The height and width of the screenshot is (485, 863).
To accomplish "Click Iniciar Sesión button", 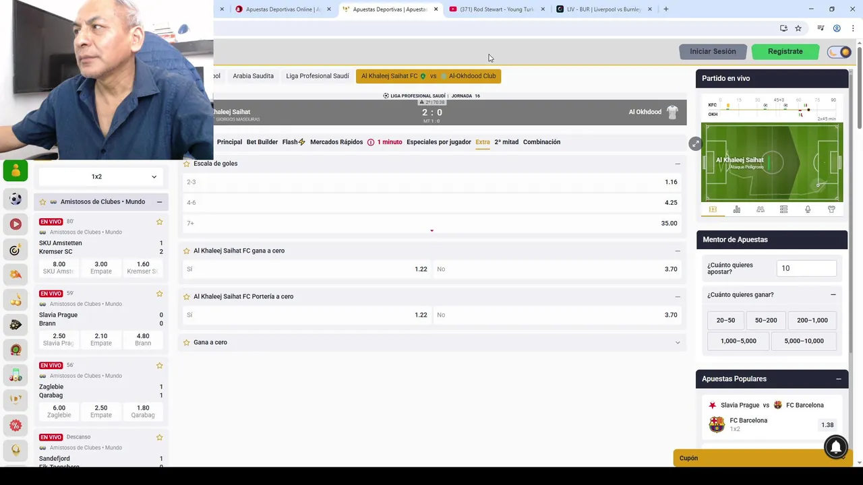I will click(x=713, y=51).
